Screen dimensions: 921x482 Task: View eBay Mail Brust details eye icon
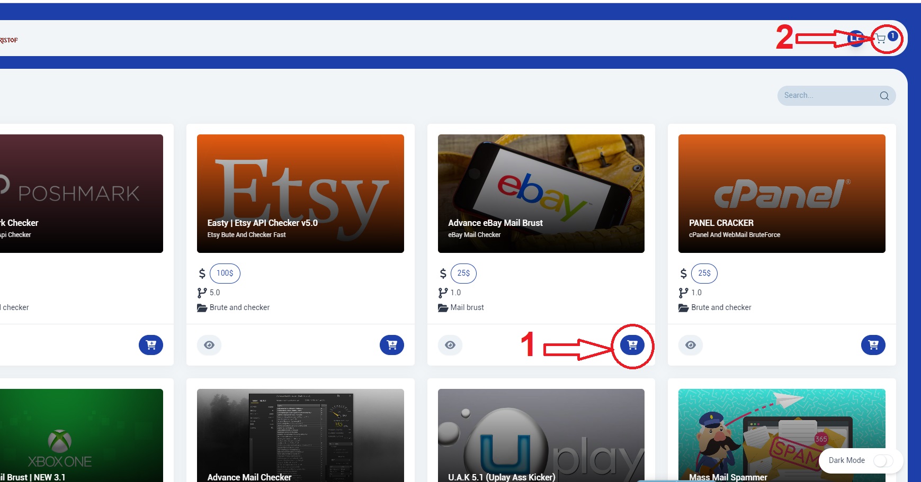click(450, 345)
